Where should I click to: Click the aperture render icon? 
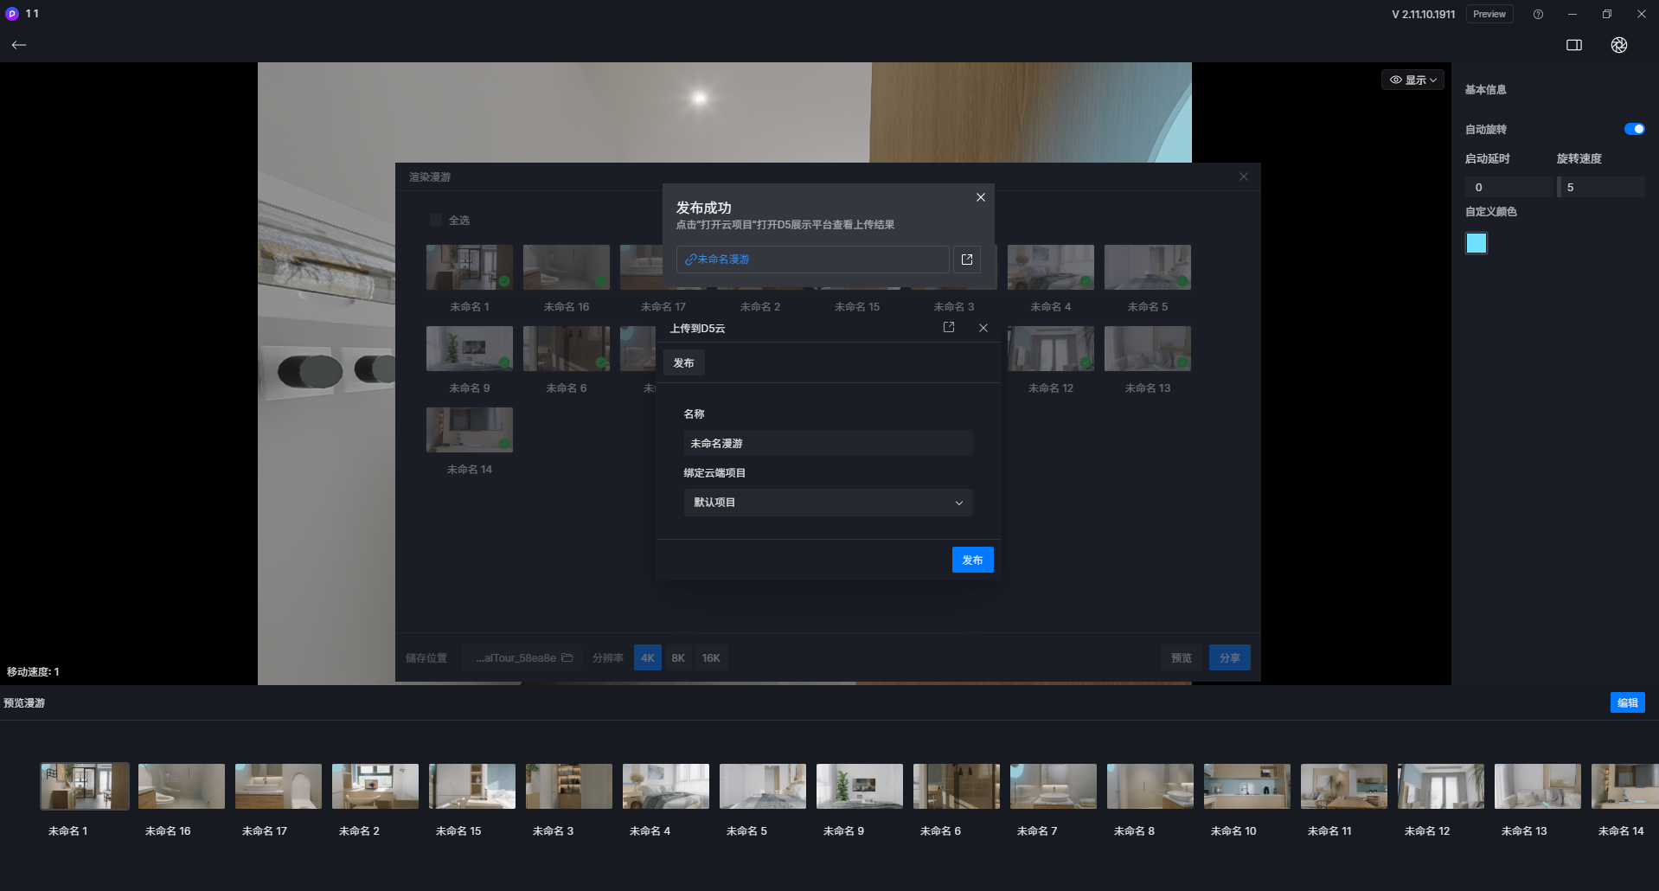[x=1619, y=45]
